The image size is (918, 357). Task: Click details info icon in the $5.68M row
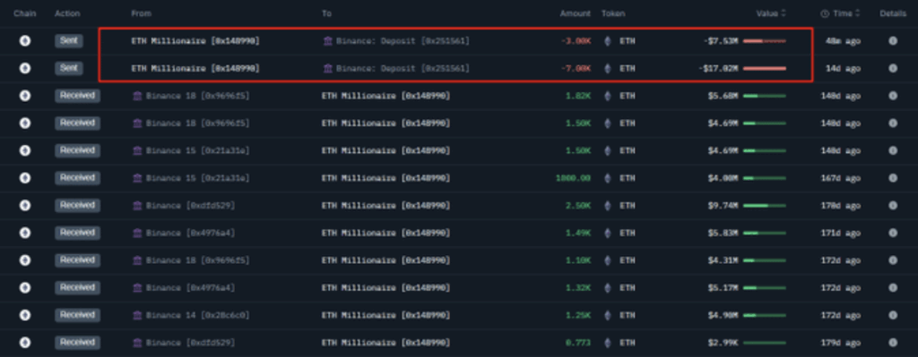(x=892, y=96)
